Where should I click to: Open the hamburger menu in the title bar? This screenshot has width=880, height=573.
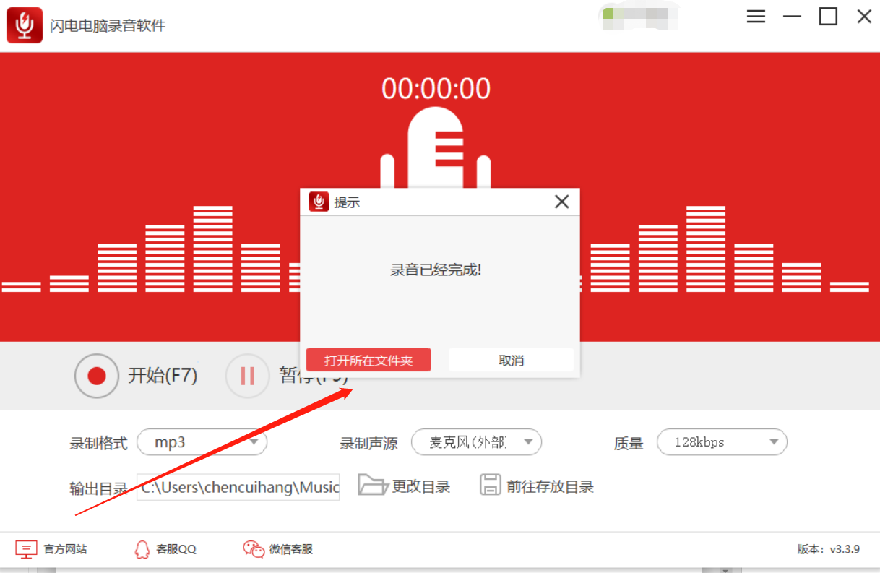756,17
